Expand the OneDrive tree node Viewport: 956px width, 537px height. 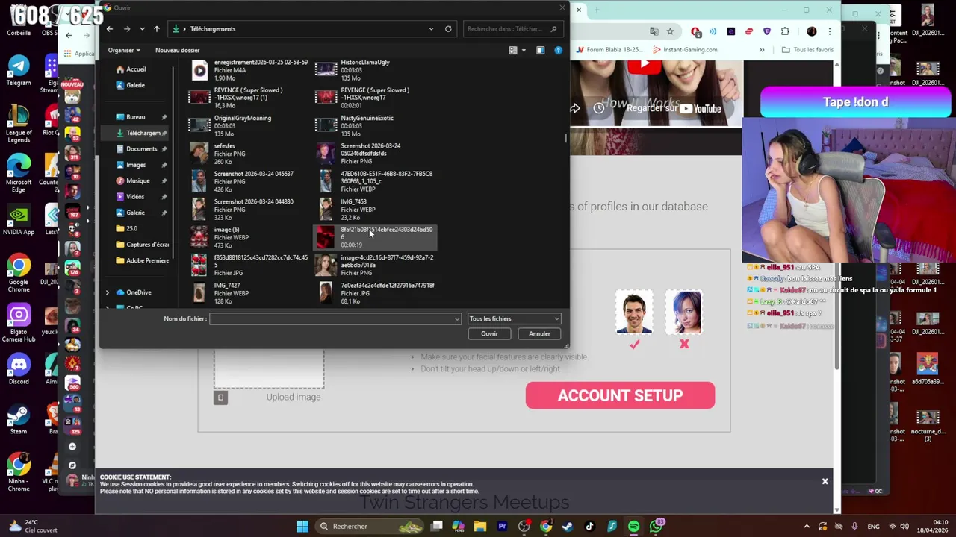[108, 292]
